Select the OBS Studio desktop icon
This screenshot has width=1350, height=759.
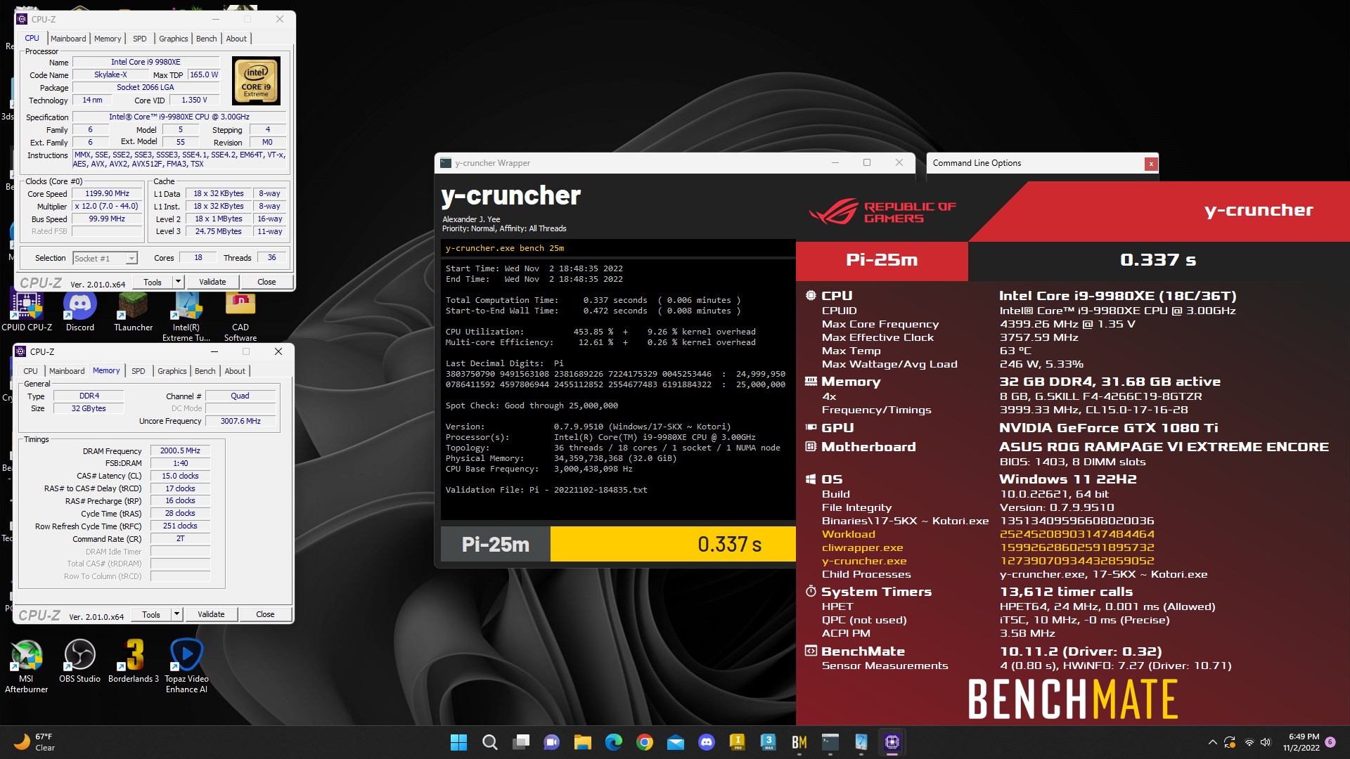(x=79, y=661)
